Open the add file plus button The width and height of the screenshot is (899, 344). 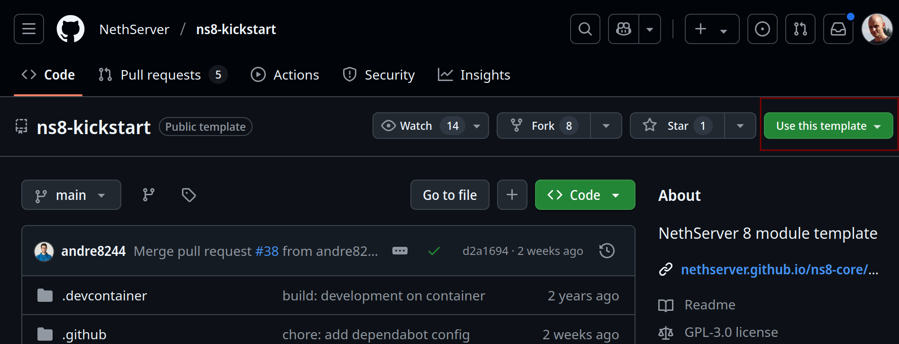point(512,195)
